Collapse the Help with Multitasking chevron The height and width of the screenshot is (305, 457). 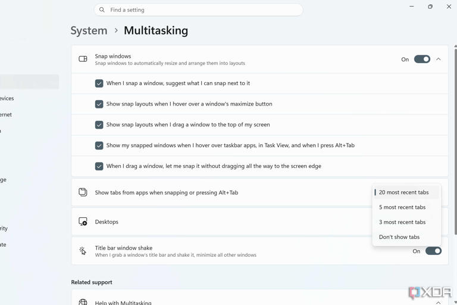(439, 303)
